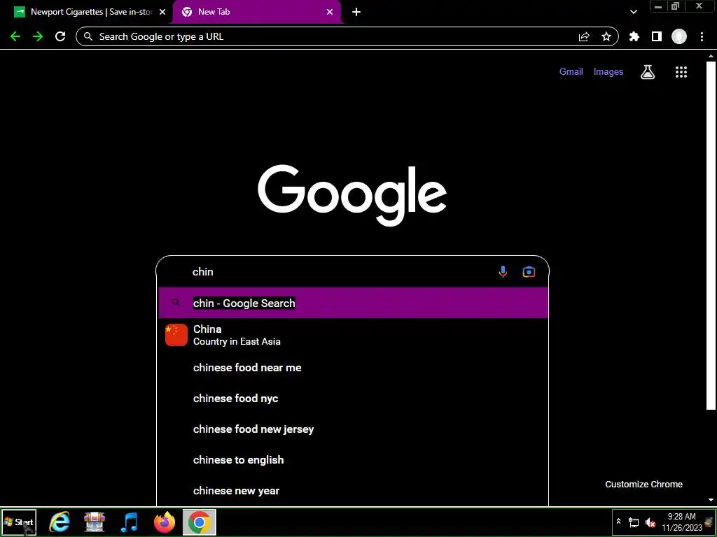The height and width of the screenshot is (537, 717).
Task: Go back with the green back arrow
Action: pyautogui.click(x=15, y=36)
